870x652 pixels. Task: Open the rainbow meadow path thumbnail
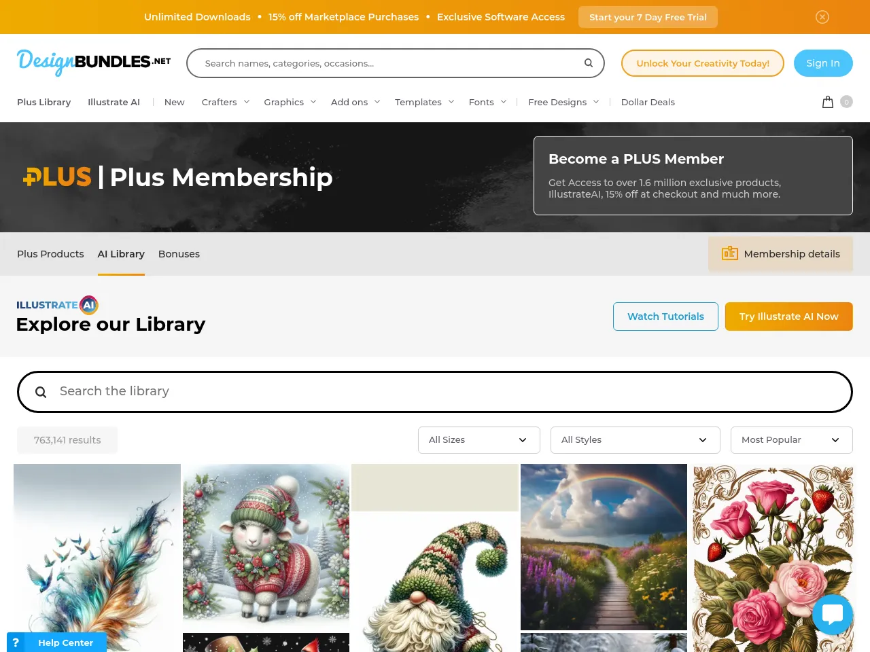click(604, 547)
